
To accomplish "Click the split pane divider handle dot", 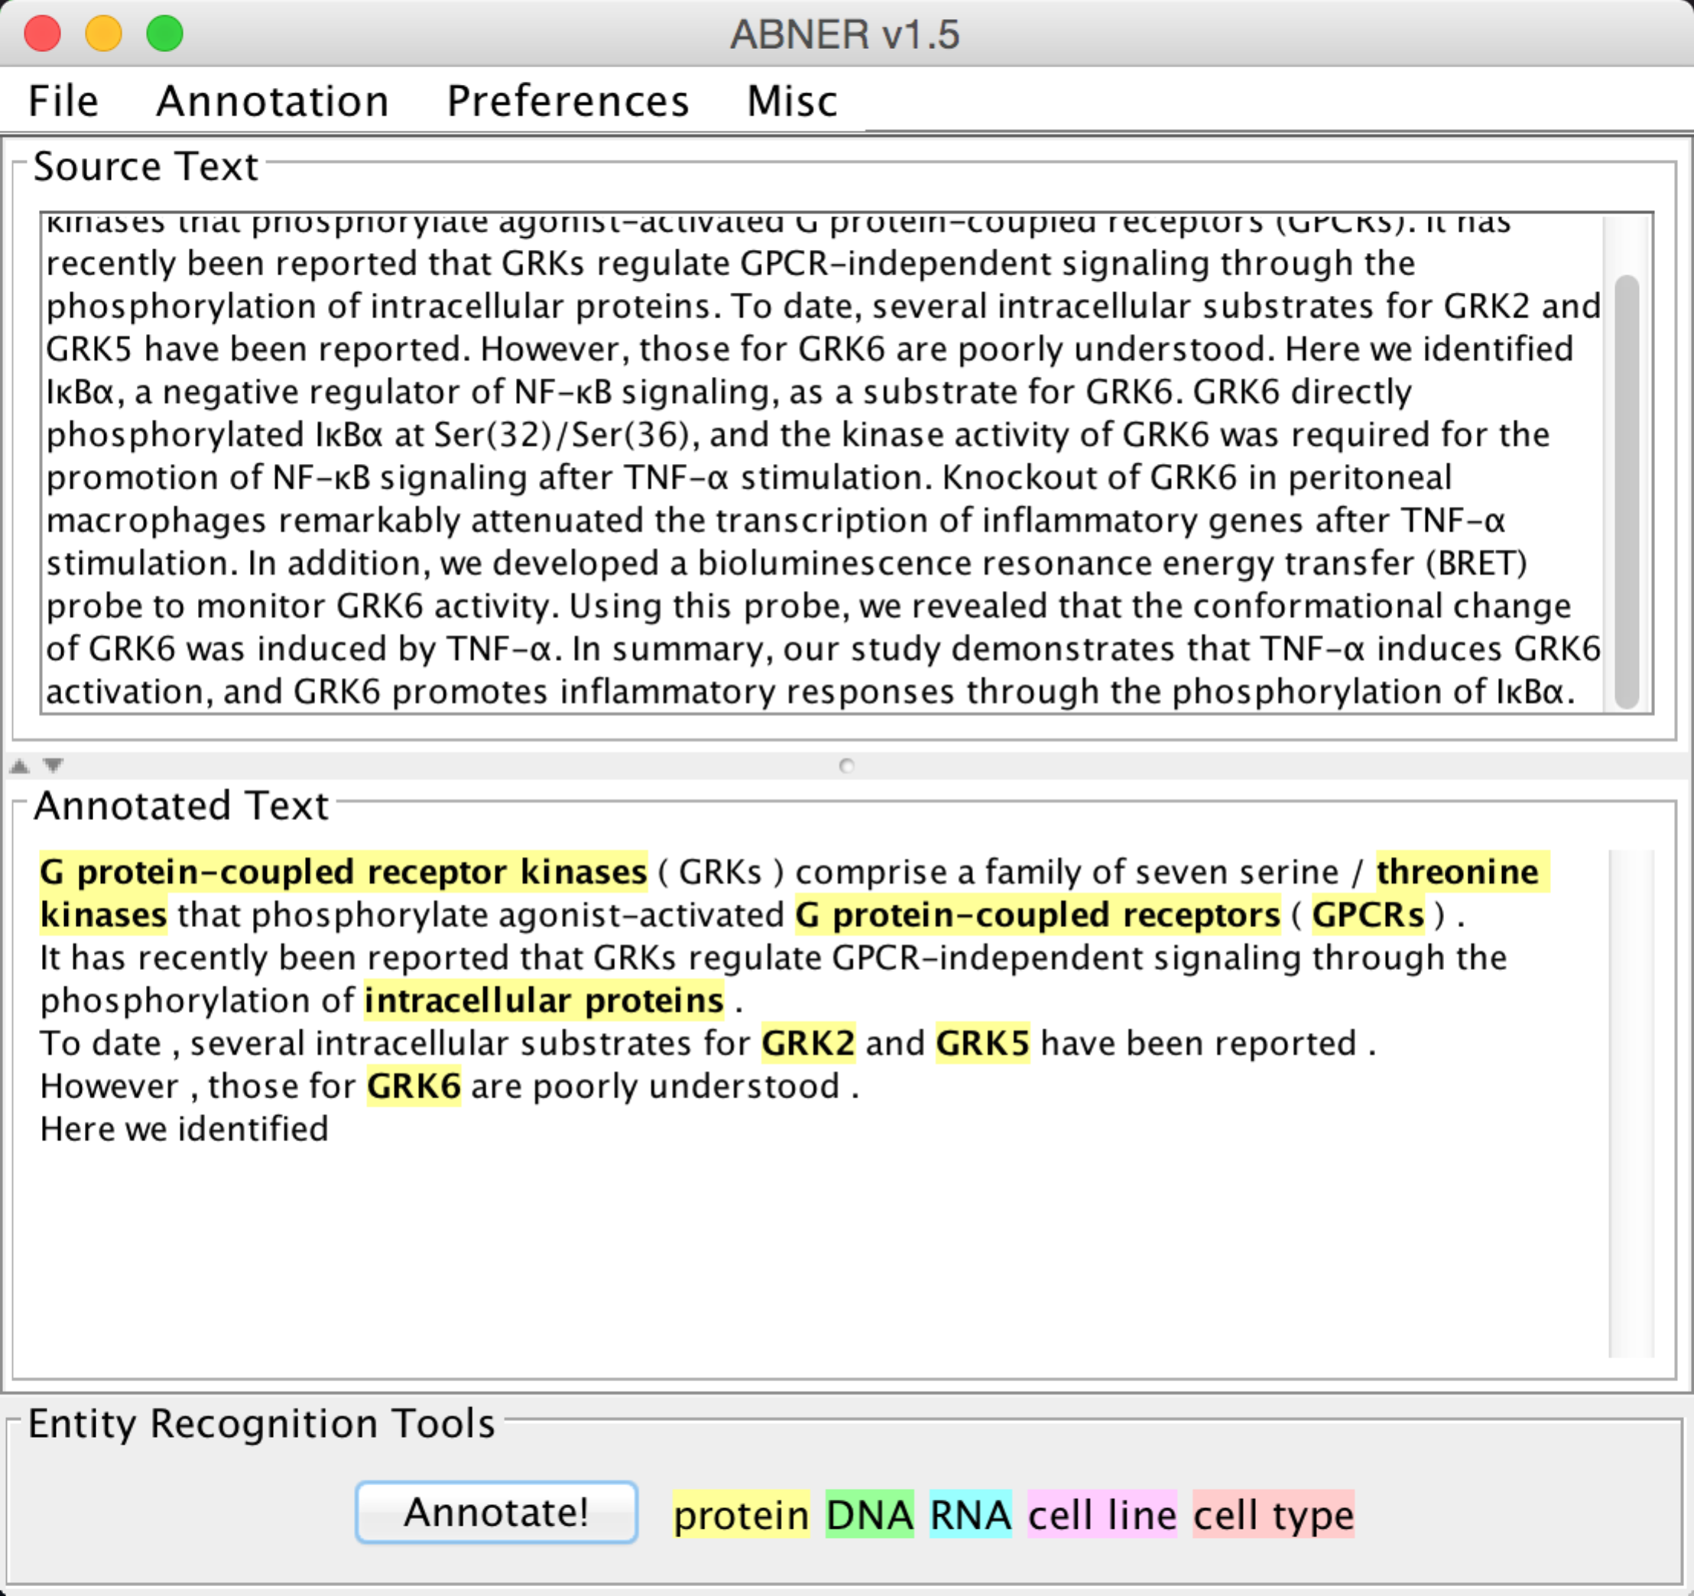I will [x=846, y=765].
